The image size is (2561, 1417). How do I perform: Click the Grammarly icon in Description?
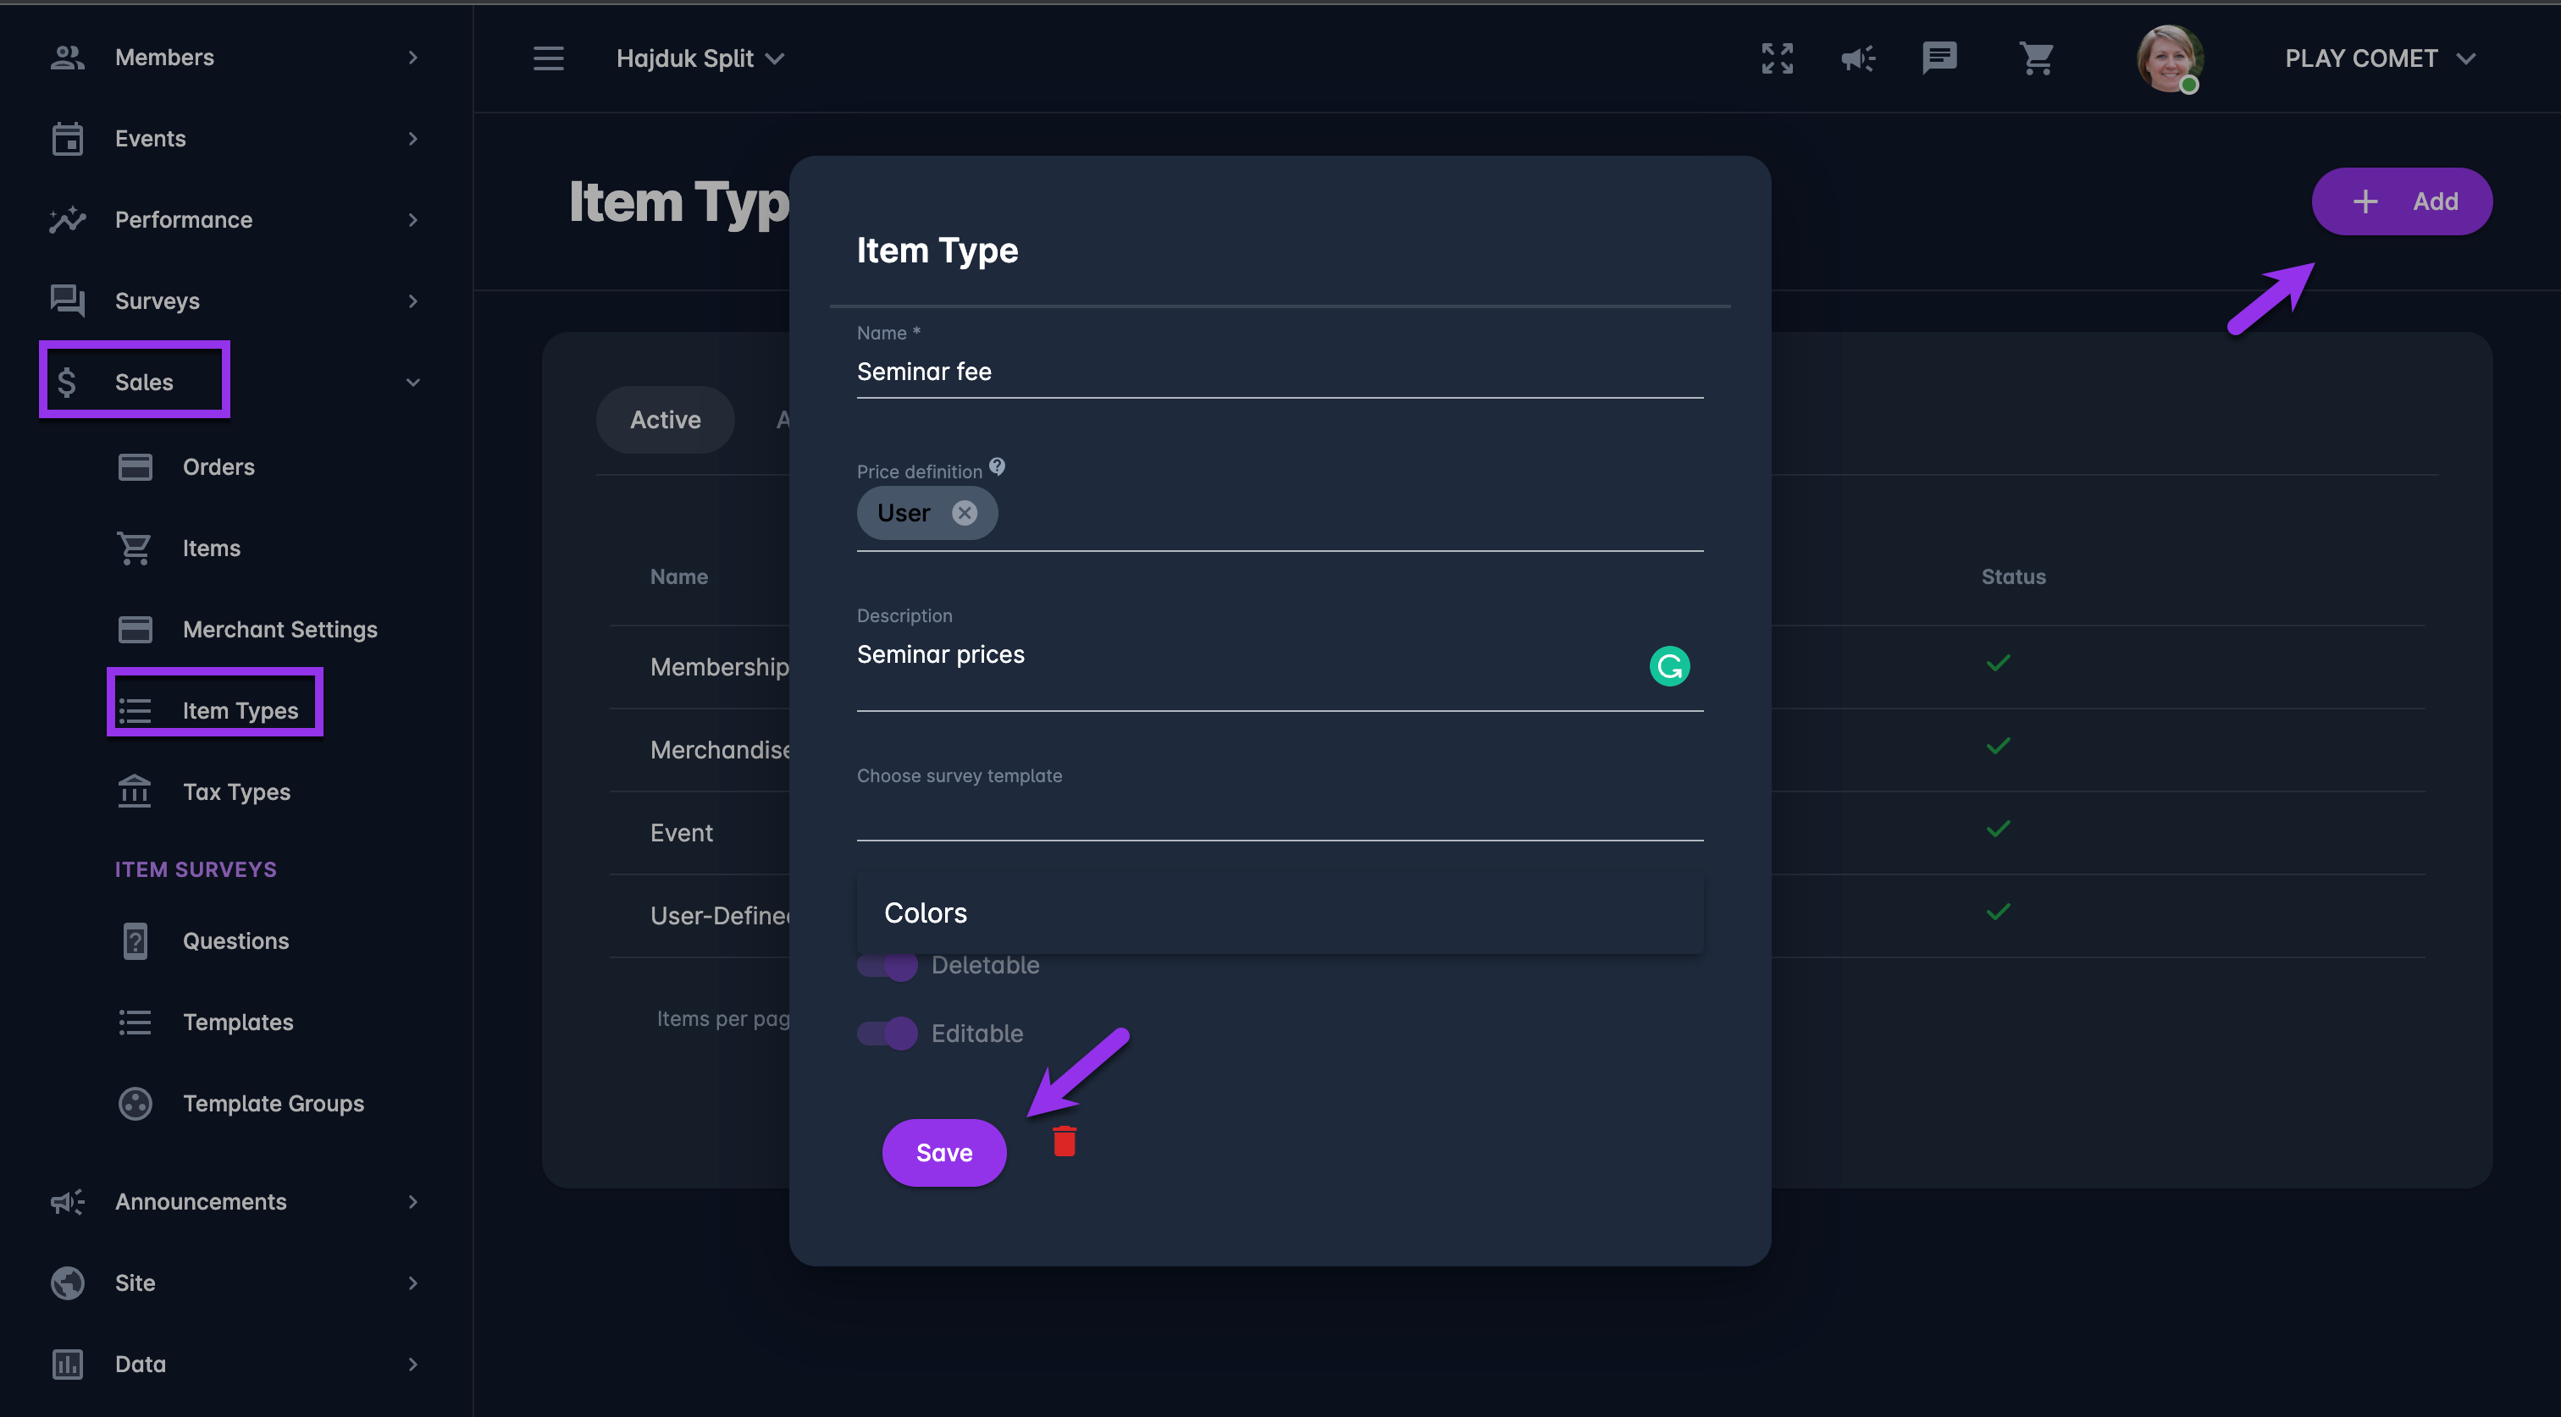(1669, 666)
